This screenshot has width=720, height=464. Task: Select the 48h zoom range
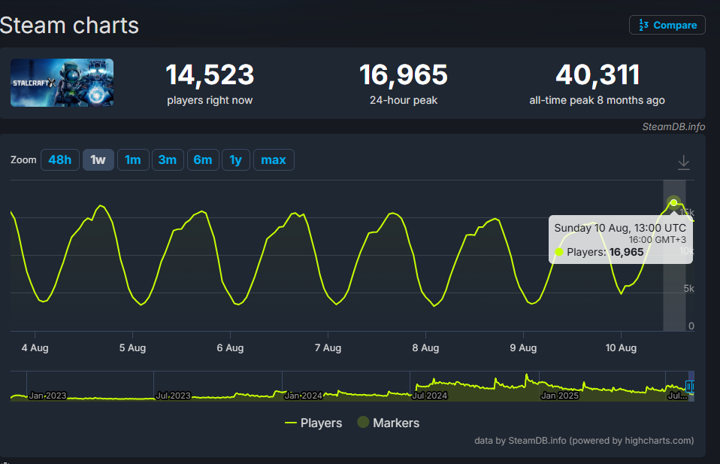click(59, 160)
